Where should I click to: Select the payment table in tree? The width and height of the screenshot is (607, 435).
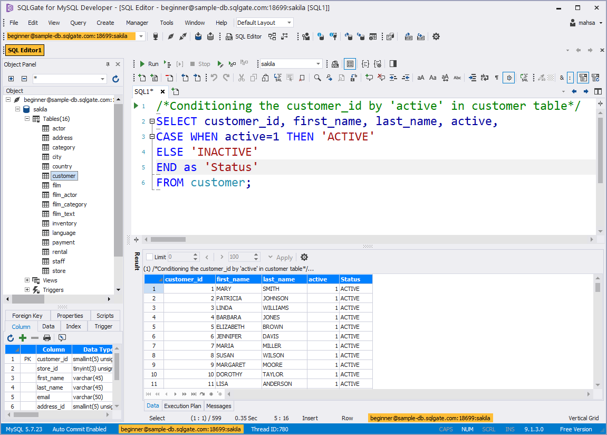point(63,242)
